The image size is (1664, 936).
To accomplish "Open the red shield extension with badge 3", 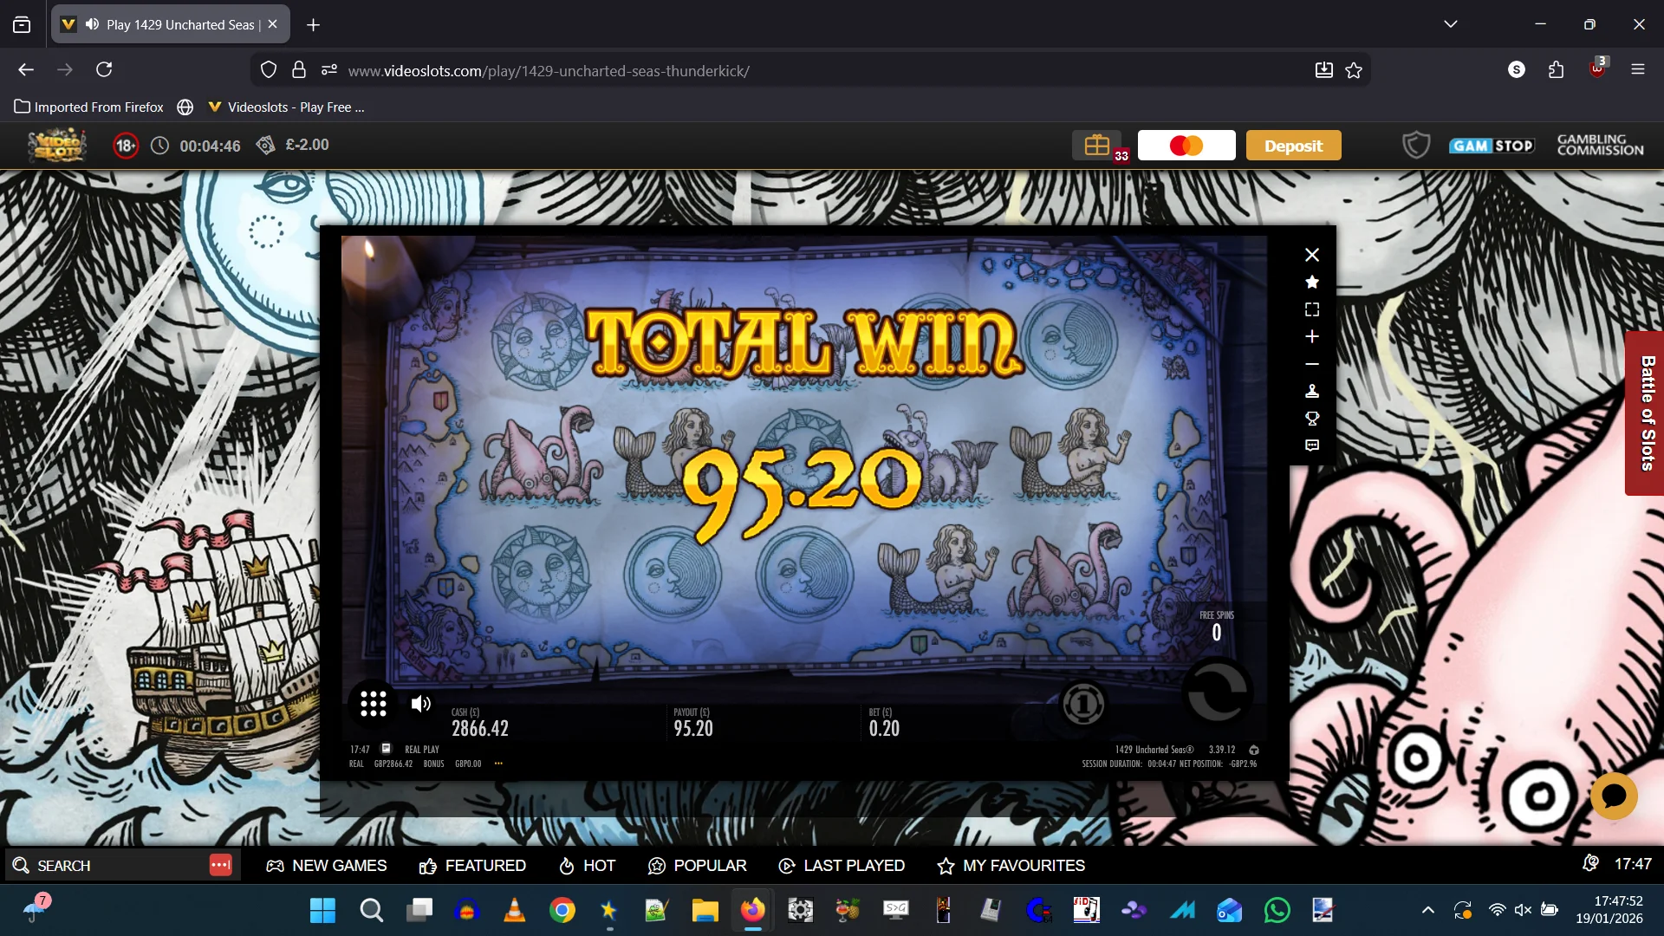I will click(x=1597, y=68).
